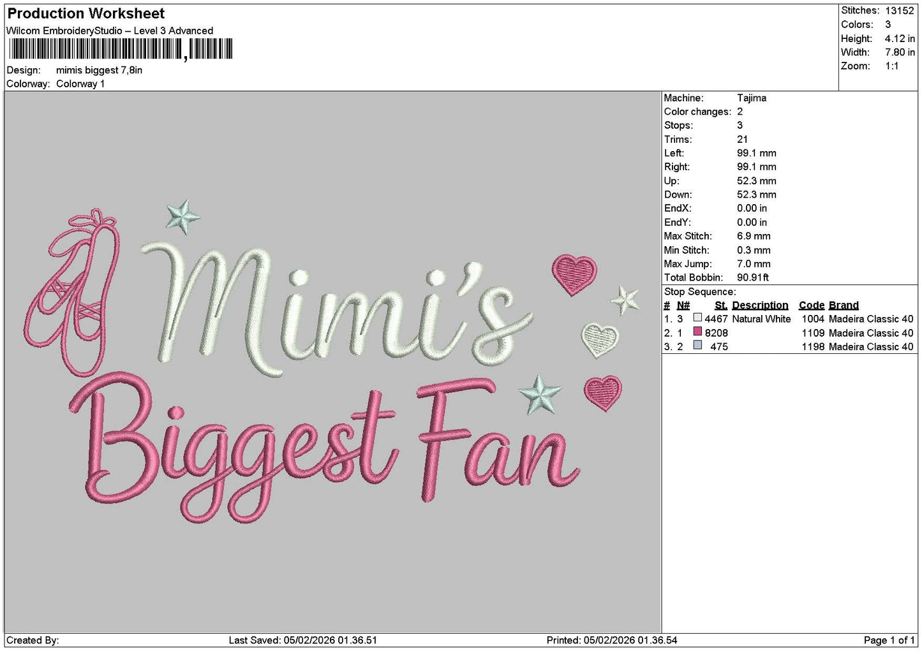Click the "St." column header
Viewport: 922px width, 651px height.
(721, 305)
